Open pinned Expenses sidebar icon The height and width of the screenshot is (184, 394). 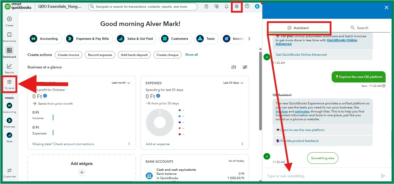[9, 120]
